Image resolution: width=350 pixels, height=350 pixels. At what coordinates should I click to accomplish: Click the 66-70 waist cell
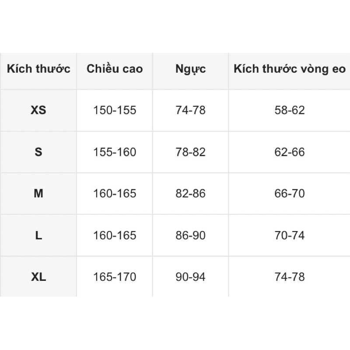tap(290, 193)
